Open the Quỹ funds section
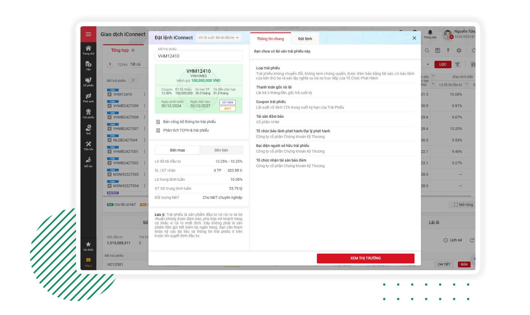The height and width of the screenshot is (315, 530). [x=88, y=129]
